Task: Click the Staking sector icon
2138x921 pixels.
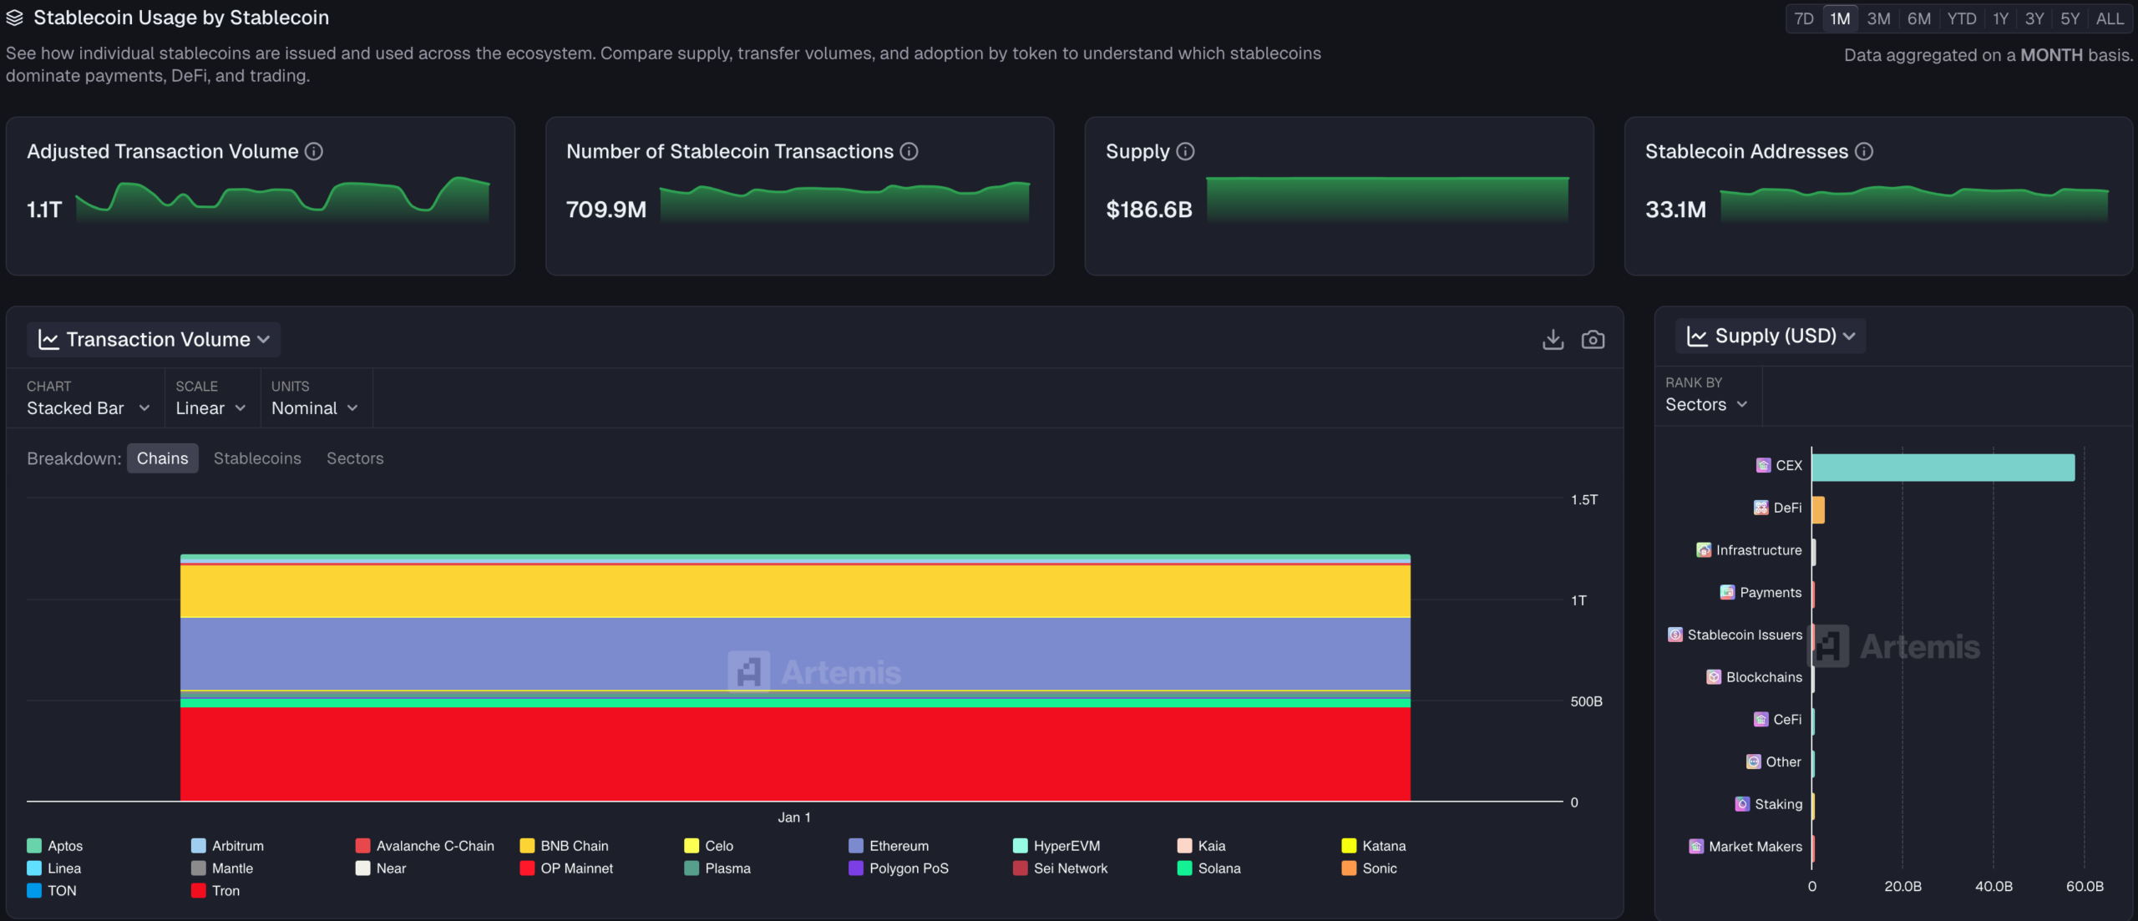Action: coord(1742,804)
